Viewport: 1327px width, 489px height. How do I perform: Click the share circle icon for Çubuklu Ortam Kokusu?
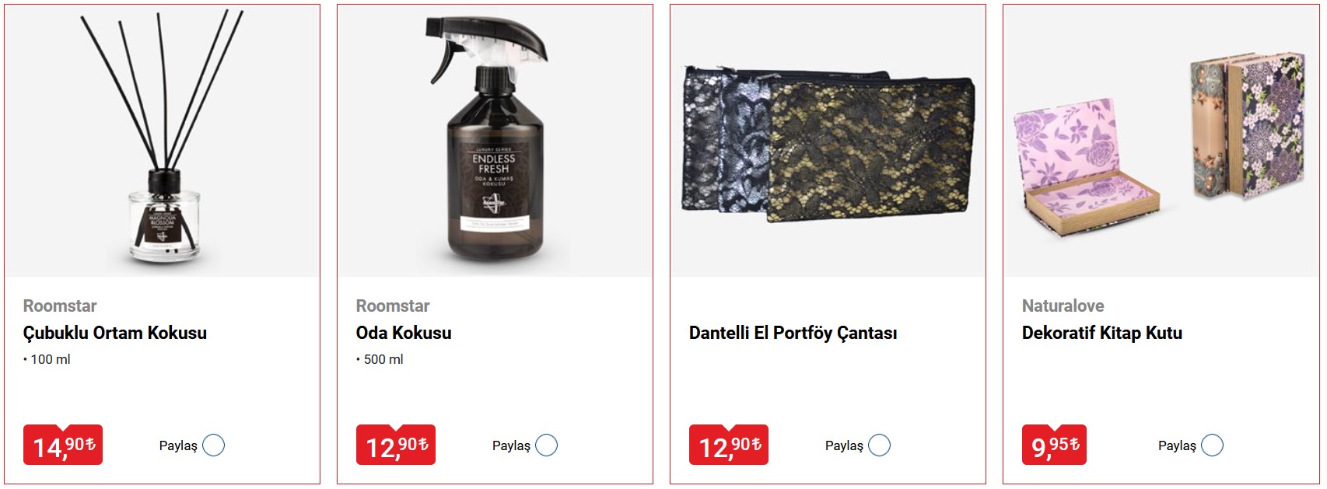click(x=213, y=445)
